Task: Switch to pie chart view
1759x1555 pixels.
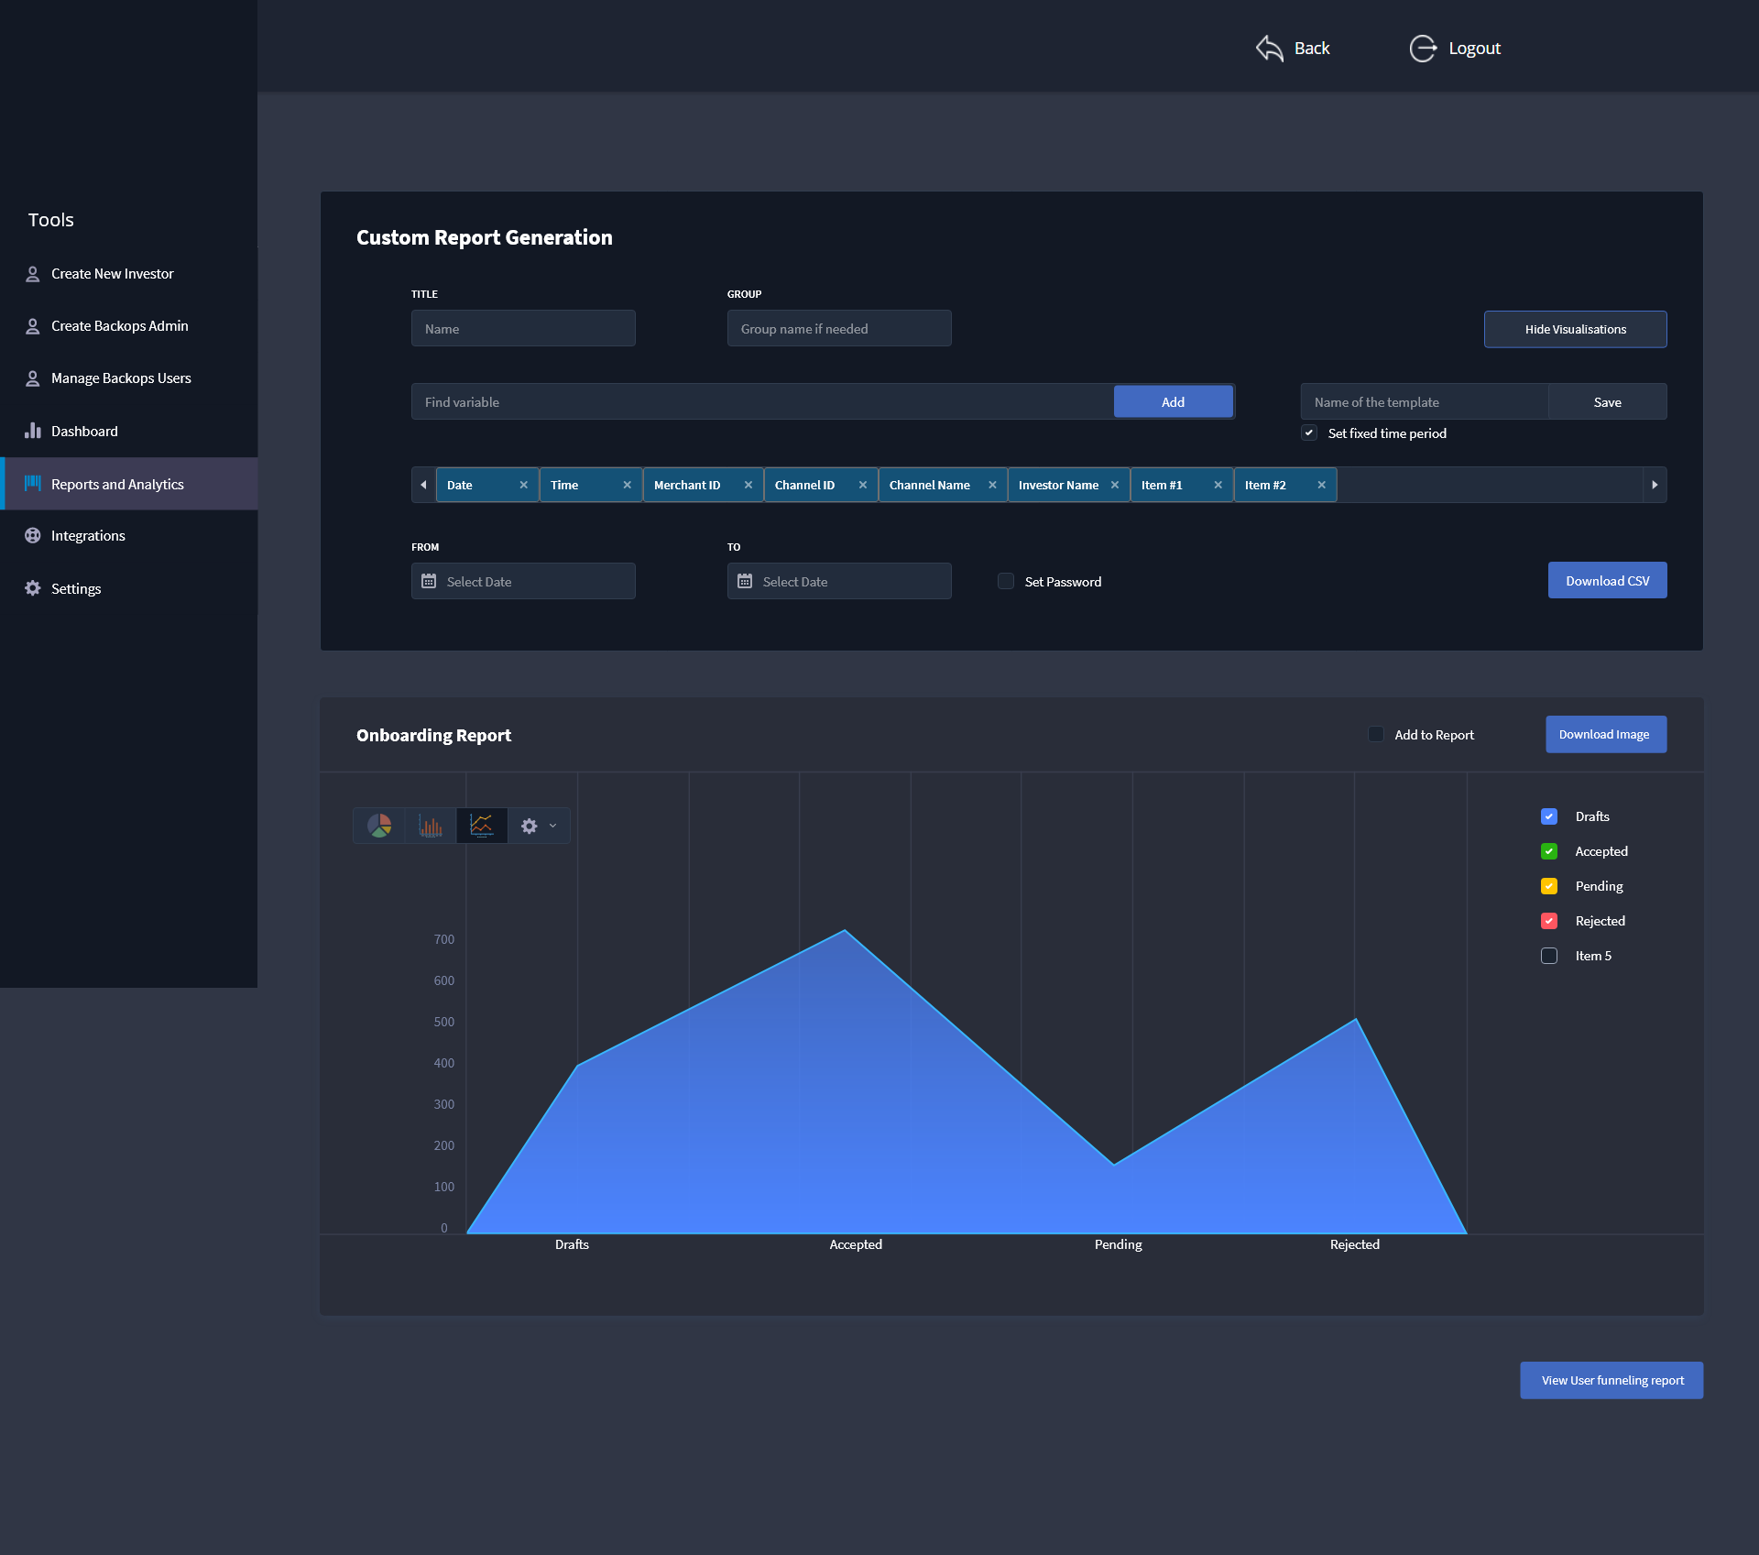Action: point(379,826)
